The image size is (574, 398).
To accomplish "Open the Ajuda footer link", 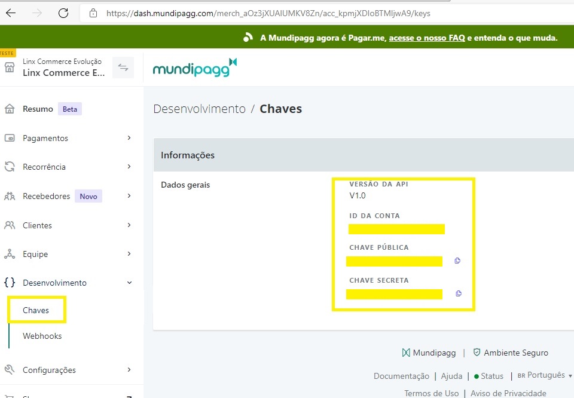I will pos(452,376).
